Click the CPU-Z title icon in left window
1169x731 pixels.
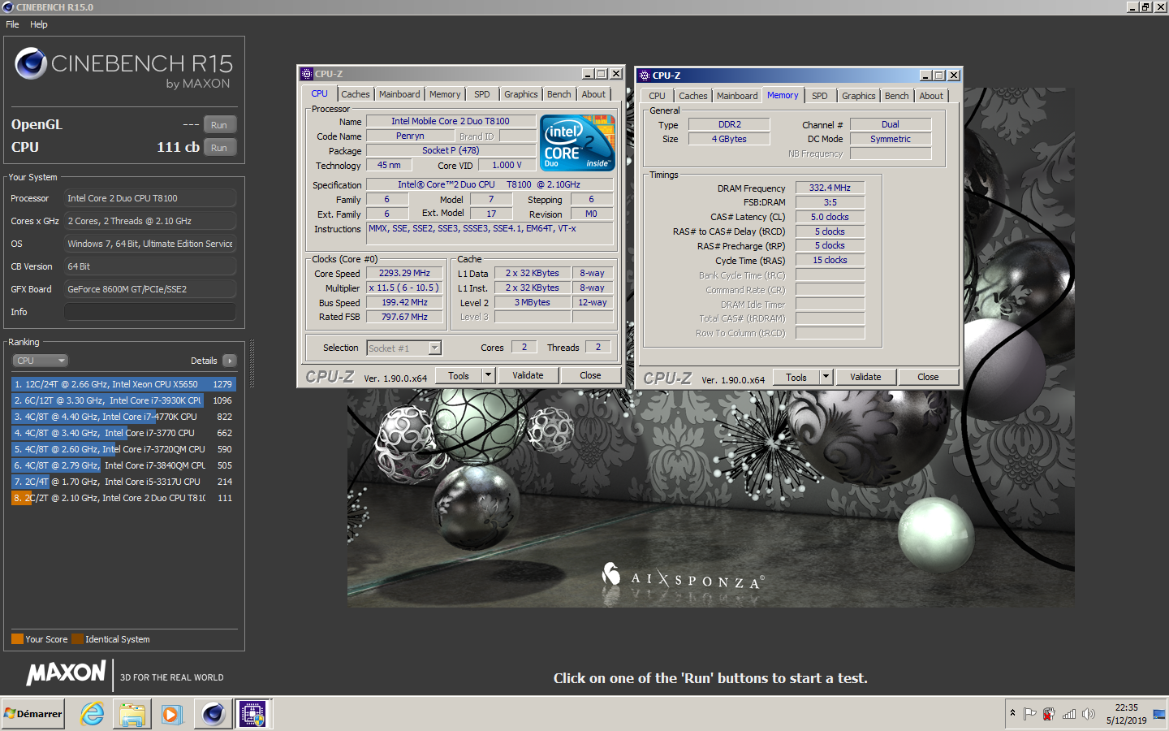(x=307, y=74)
